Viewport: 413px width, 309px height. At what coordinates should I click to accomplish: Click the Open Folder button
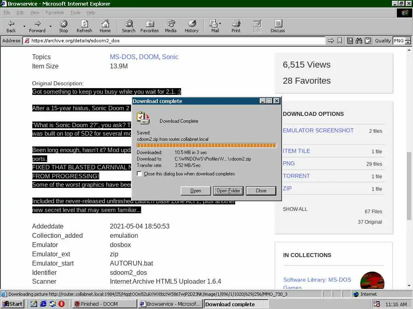click(x=228, y=191)
